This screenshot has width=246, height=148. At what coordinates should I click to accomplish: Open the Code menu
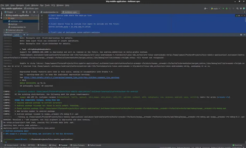27,5
